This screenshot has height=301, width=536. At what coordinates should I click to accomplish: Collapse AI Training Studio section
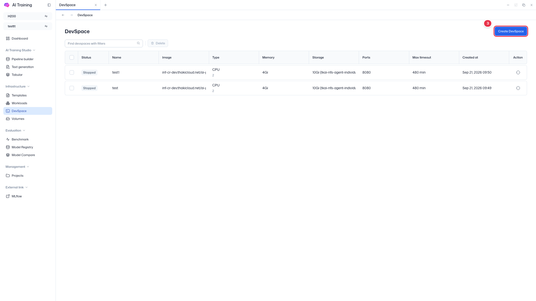coord(20,50)
